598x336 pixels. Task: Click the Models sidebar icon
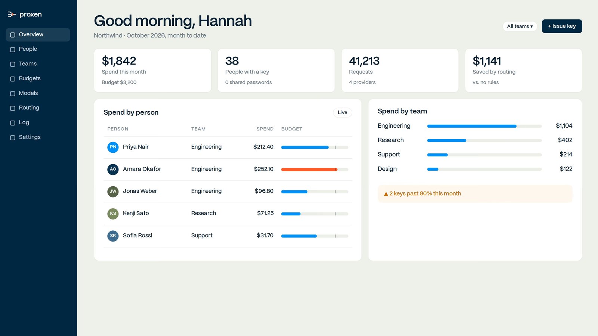coord(13,93)
